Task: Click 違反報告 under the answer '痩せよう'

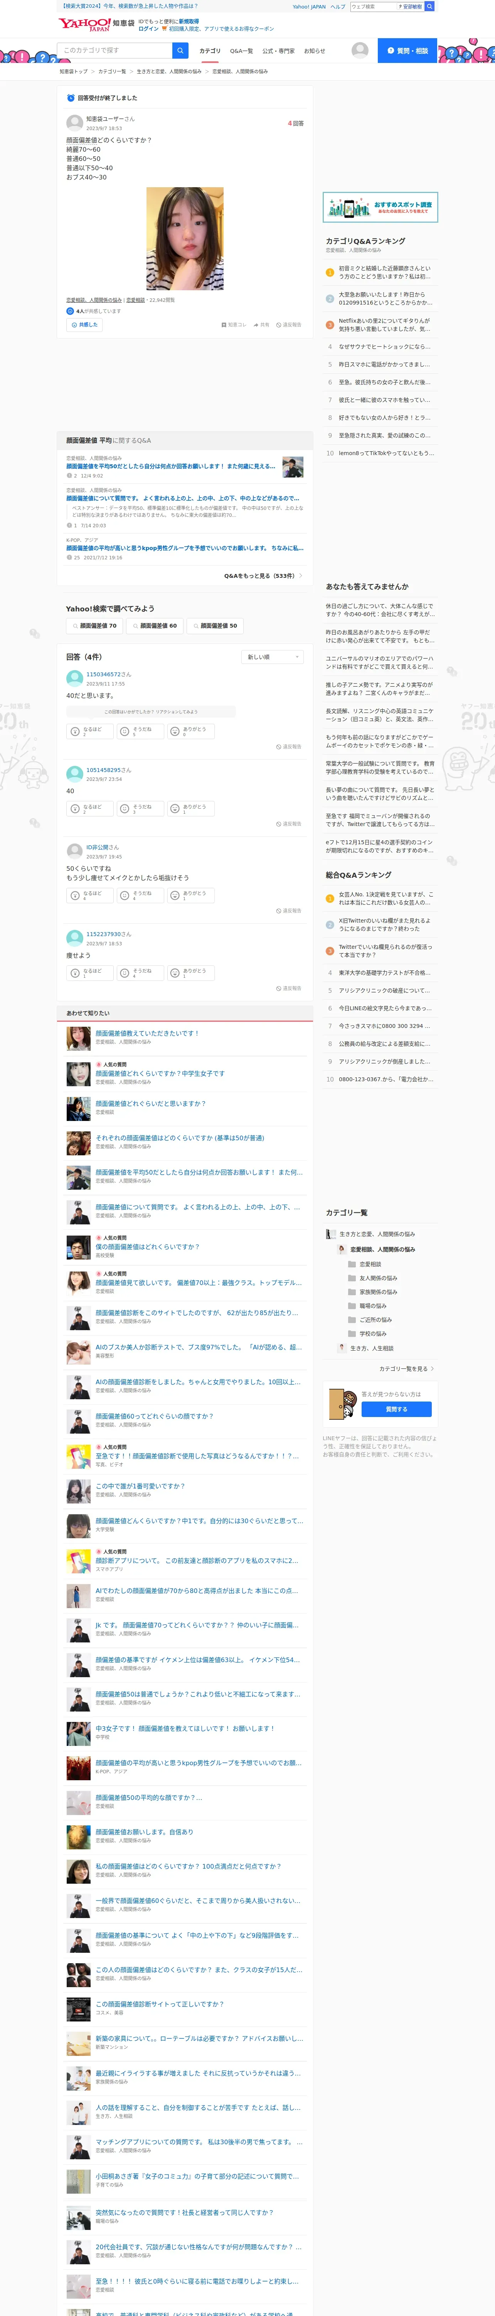Action: (x=288, y=988)
